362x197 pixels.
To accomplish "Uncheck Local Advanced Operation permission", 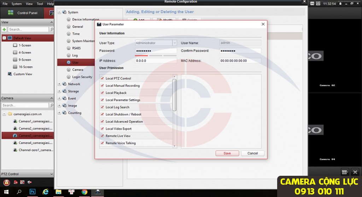I will coord(102,121).
